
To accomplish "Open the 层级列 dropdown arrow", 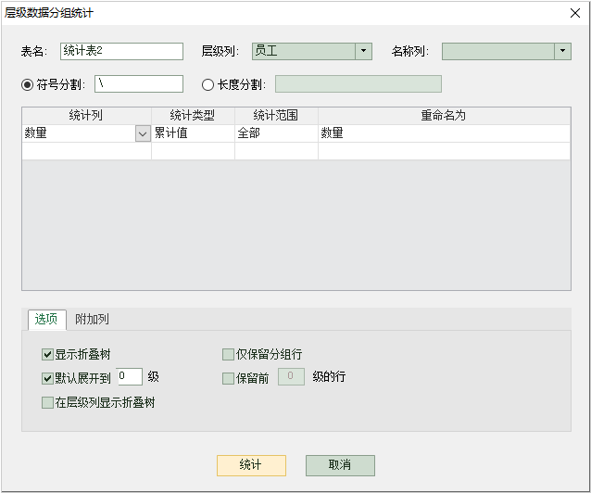I will [x=363, y=51].
